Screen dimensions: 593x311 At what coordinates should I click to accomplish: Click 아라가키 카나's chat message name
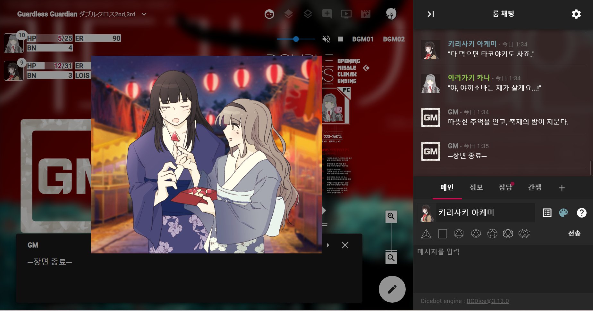click(469, 78)
